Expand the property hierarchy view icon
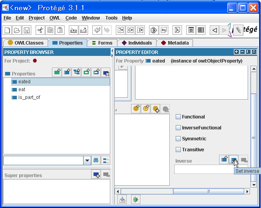The width and height of the screenshot is (261, 208). click(106, 160)
